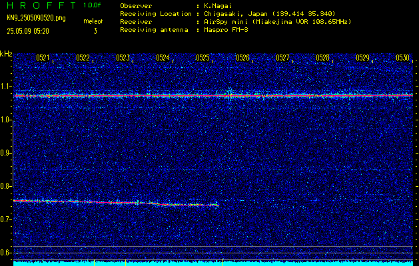The width and height of the screenshot is (419, 266).
Task: Click the meteor count label
Action: pyautogui.click(x=93, y=21)
